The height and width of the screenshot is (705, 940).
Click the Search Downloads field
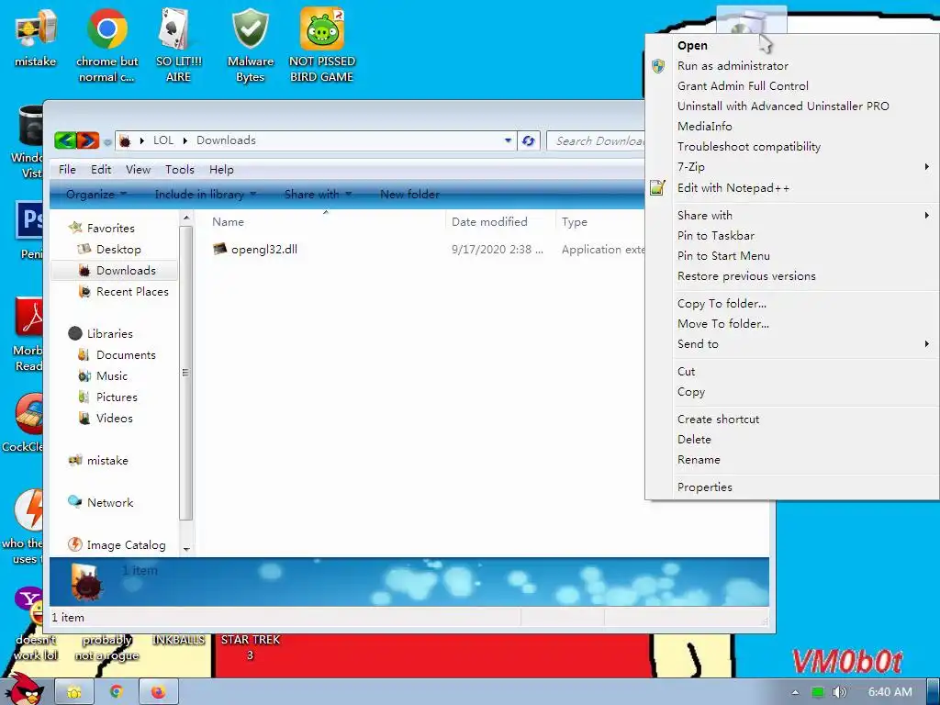point(597,140)
